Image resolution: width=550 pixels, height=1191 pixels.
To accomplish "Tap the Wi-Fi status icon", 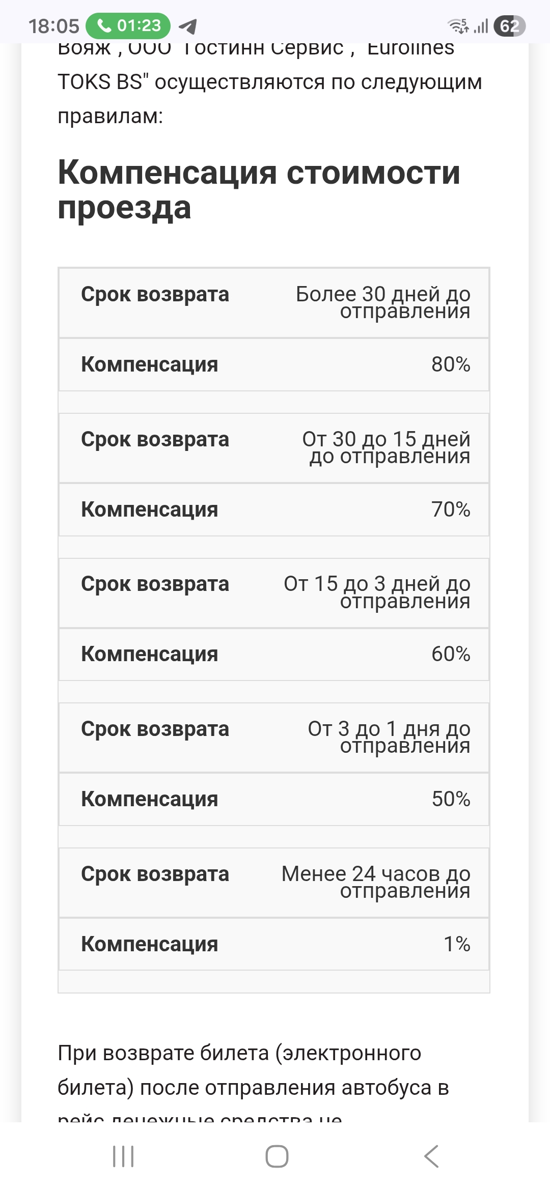I will pyautogui.click(x=457, y=26).
